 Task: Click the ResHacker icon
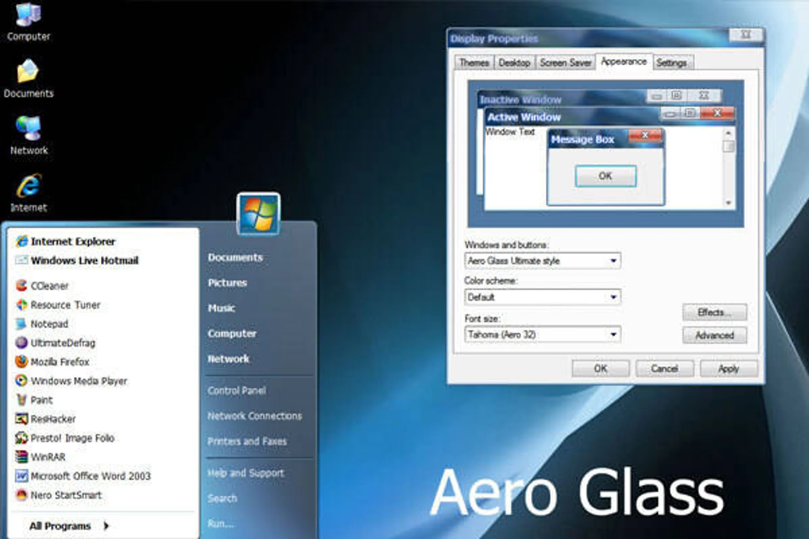pos(21,419)
